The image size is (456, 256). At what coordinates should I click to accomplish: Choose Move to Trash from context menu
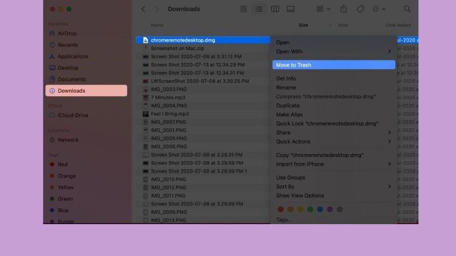pyautogui.click(x=333, y=65)
